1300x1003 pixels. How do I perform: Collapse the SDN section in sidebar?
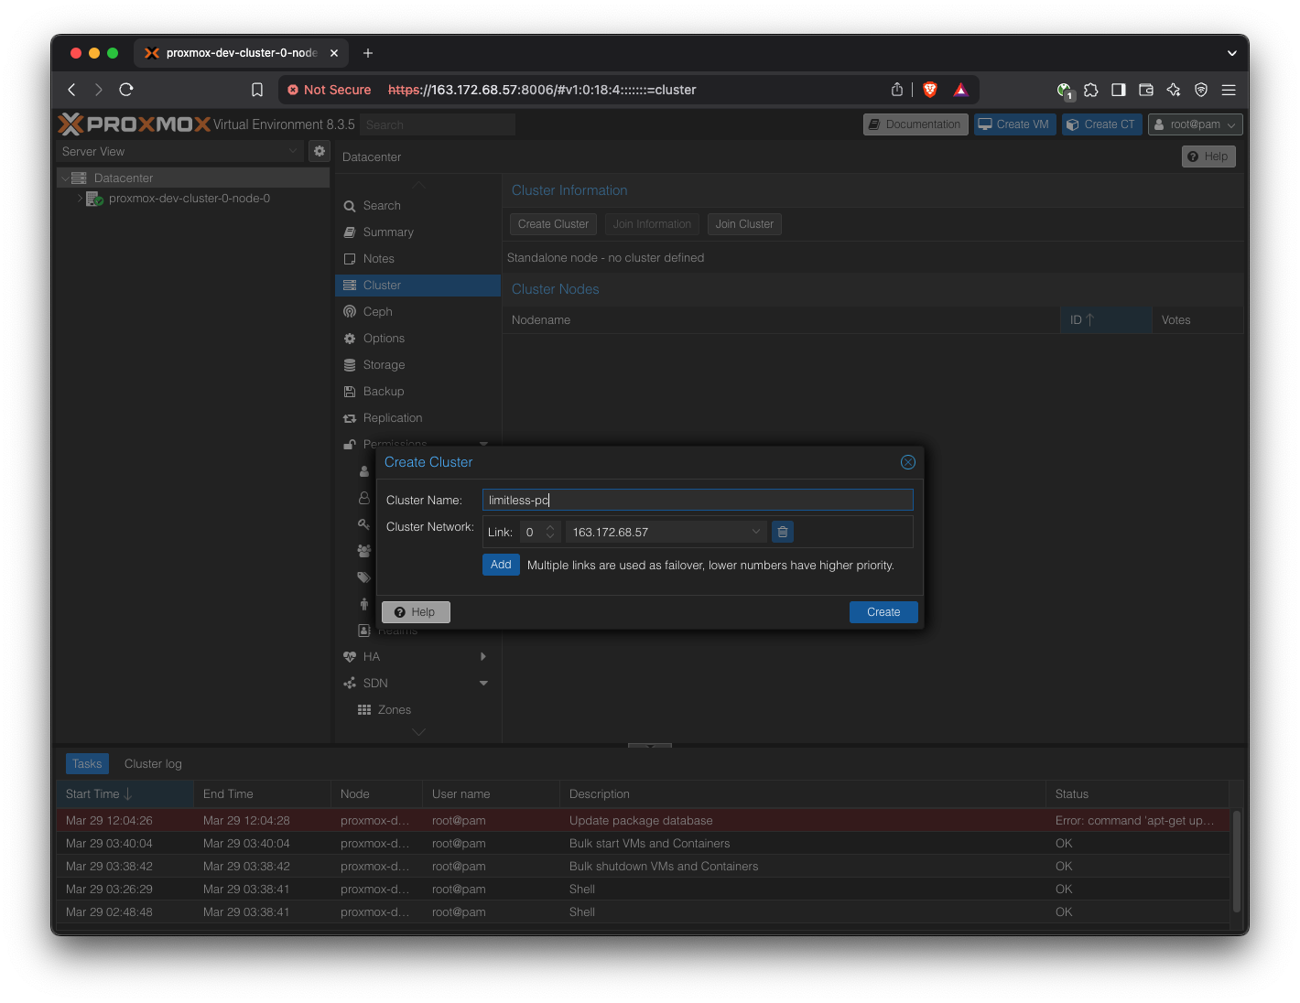483,684
